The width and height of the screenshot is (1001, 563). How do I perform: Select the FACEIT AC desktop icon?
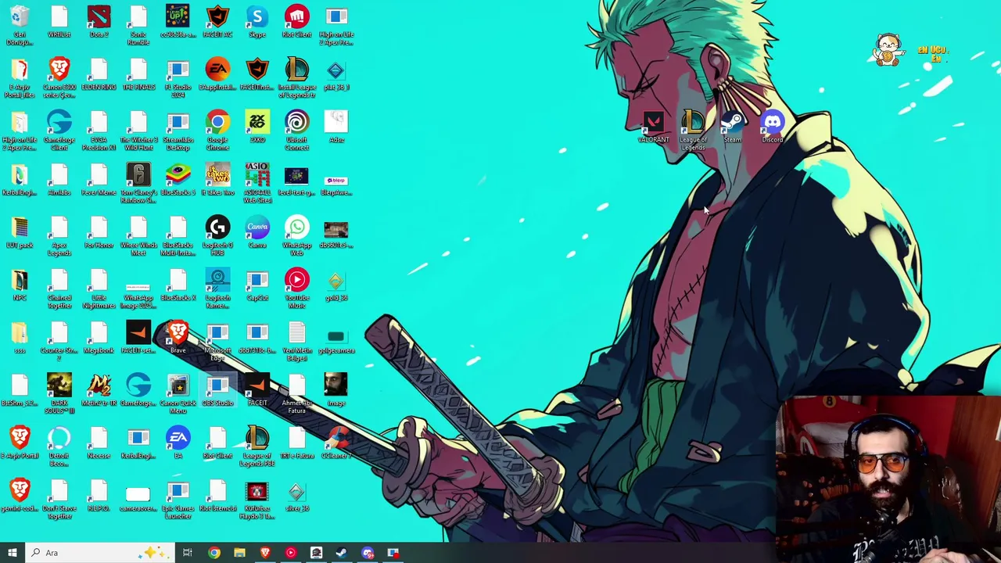pos(217,22)
